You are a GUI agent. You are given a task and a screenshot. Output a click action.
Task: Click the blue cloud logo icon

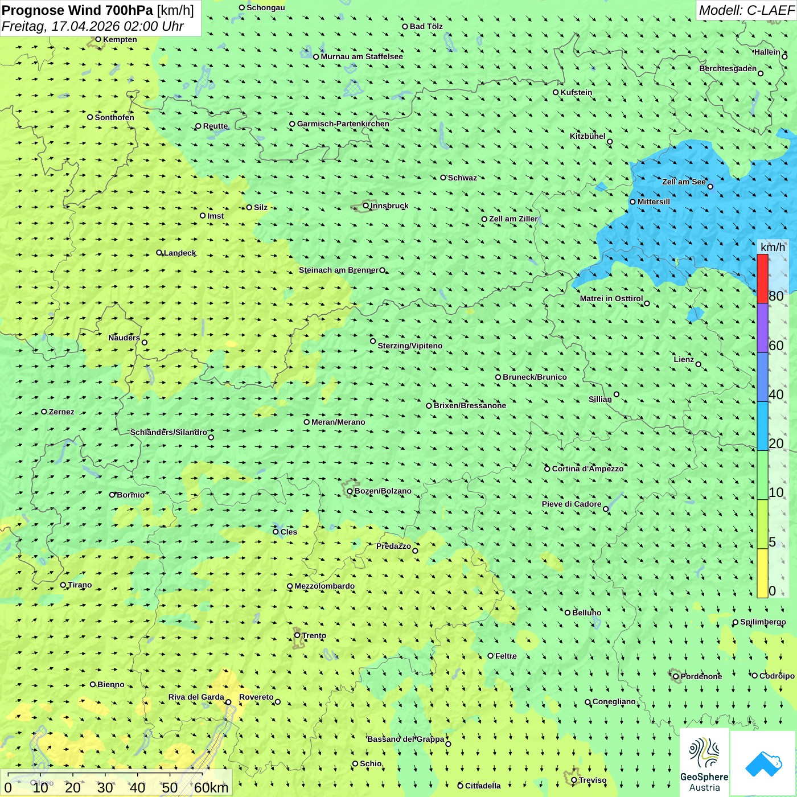tap(763, 763)
